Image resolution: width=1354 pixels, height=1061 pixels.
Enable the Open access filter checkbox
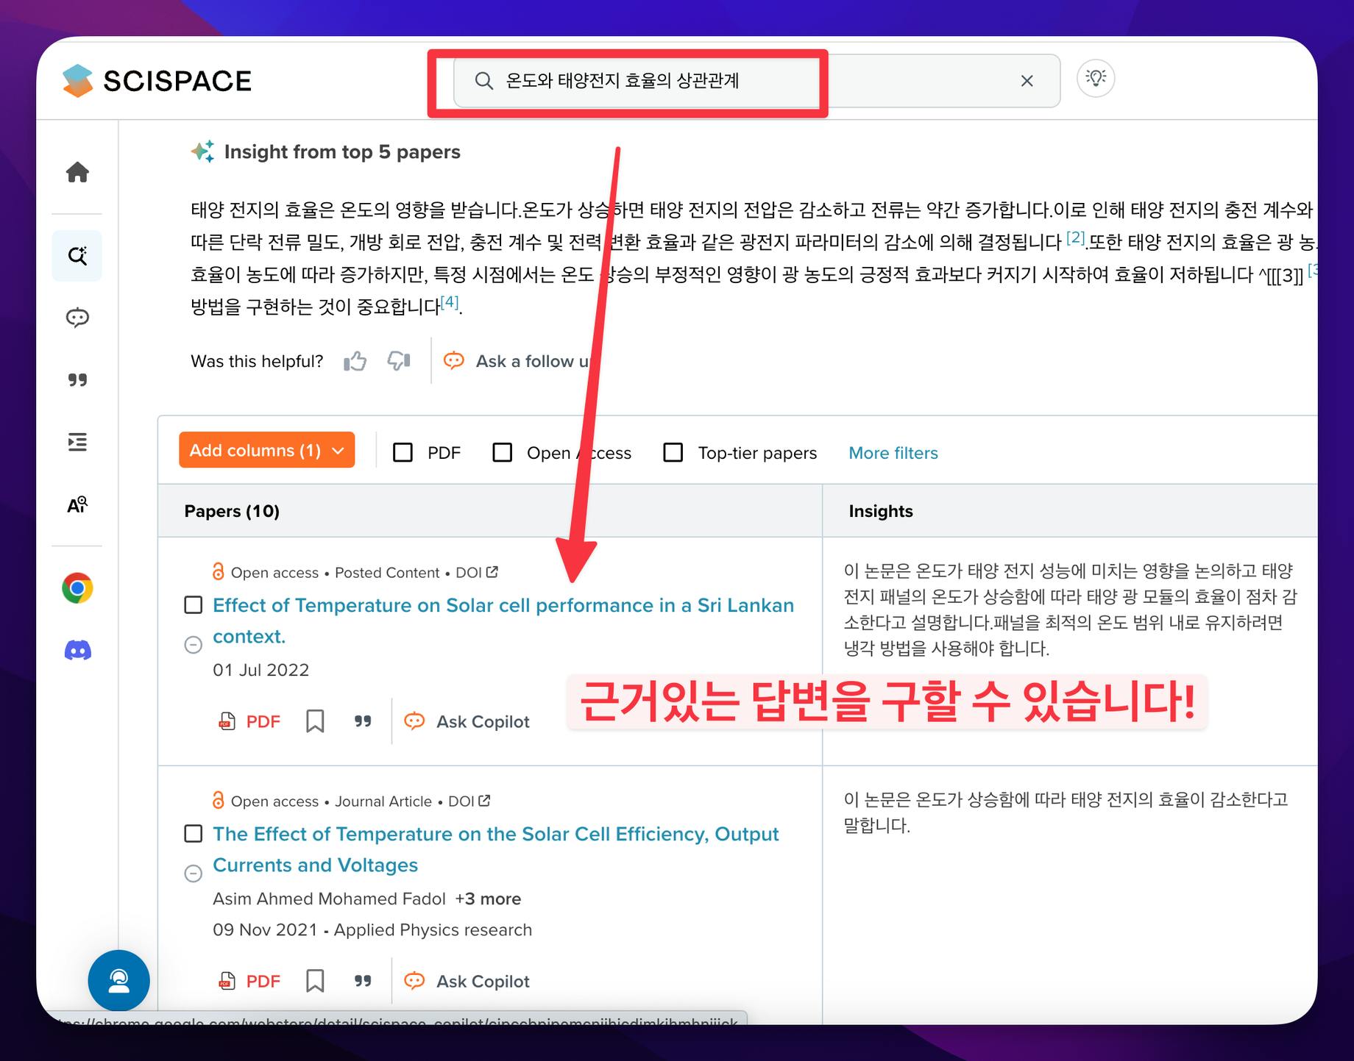point(503,452)
